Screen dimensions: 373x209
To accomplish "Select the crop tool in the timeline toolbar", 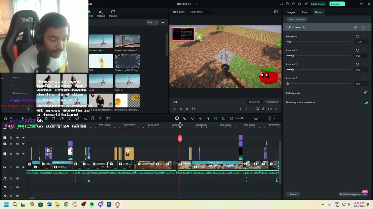I will [x=54, y=118].
